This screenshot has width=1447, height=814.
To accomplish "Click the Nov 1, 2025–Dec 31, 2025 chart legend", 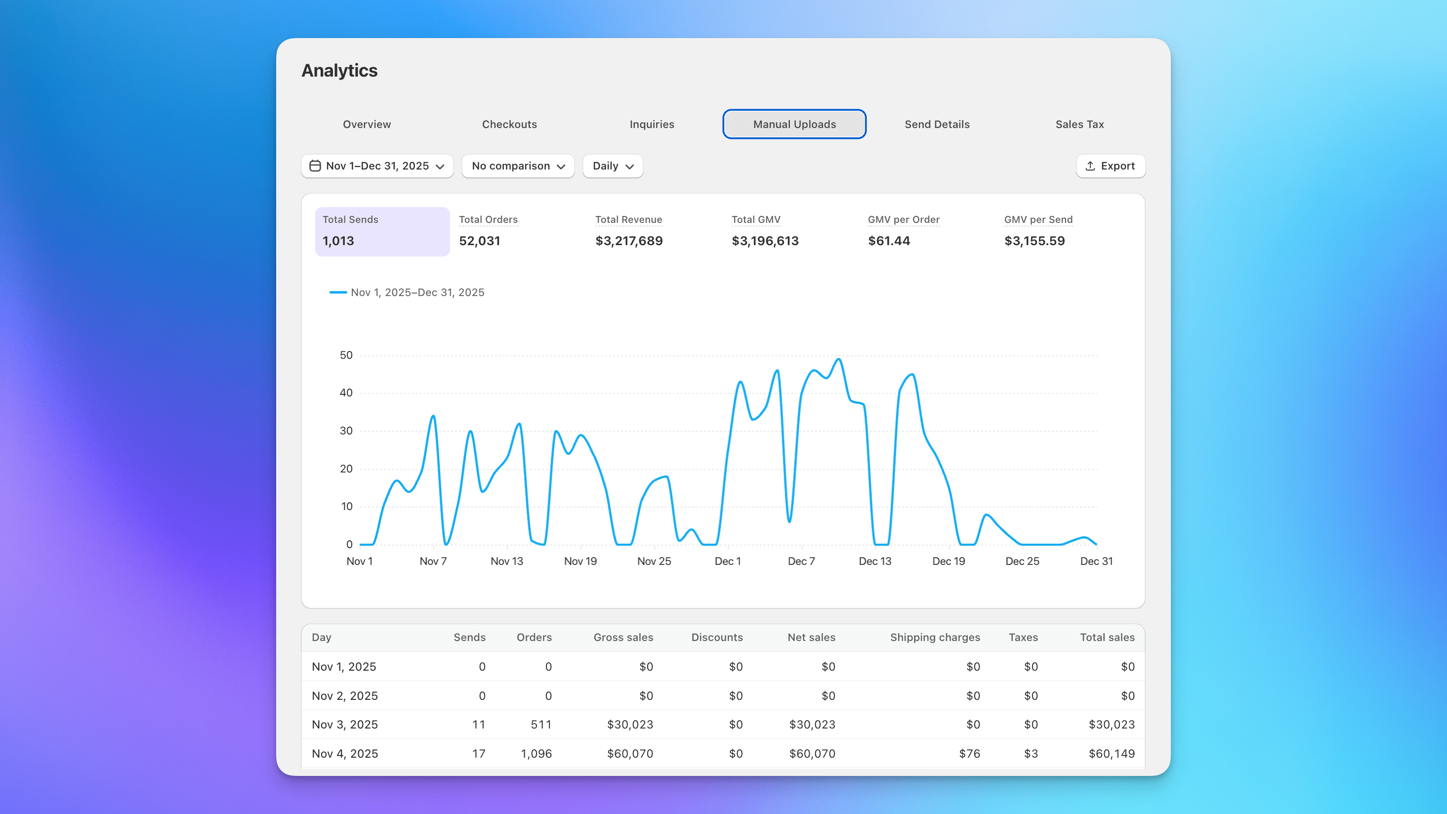I will (407, 292).
